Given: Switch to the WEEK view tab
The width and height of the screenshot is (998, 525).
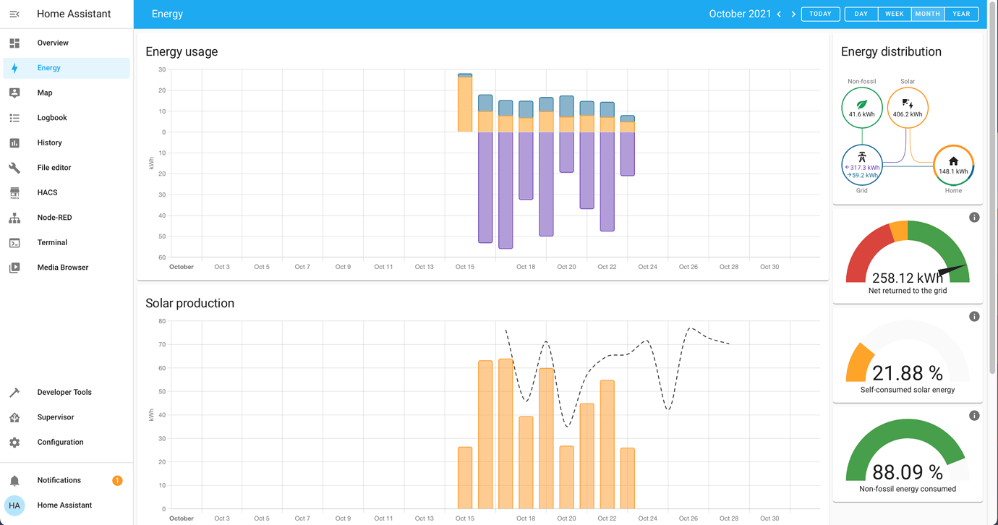Looking at the screenshot, I should (x=894, y=14).
